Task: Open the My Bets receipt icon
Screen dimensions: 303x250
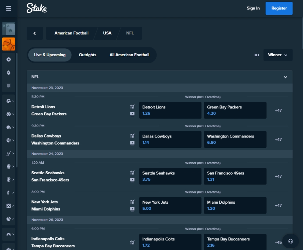Action: [8, 86]
